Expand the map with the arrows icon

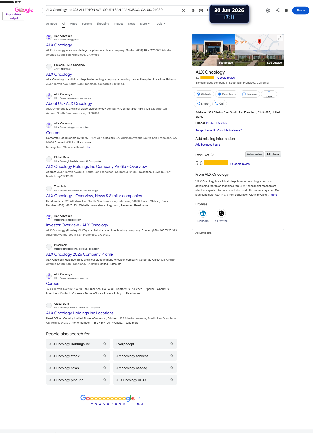(279, 38)
